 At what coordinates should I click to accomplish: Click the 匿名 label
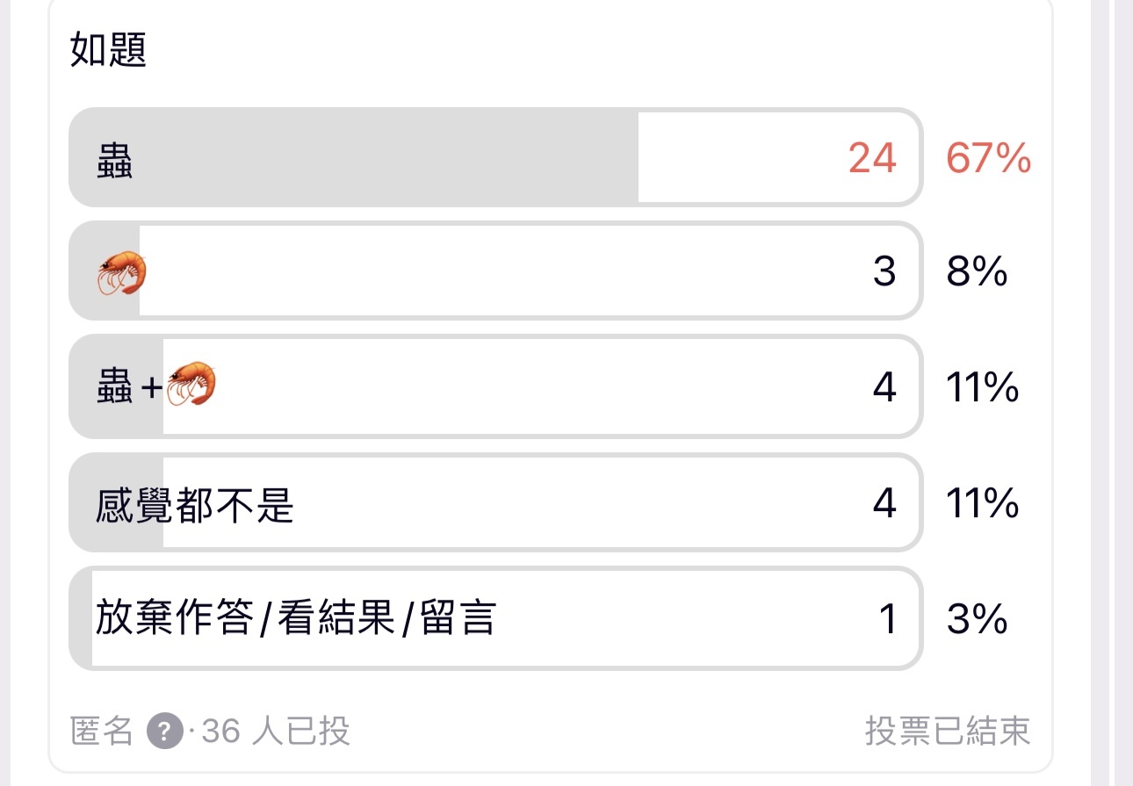tap(102, 731)
